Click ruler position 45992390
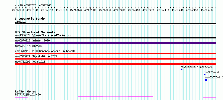Viewport: 223px width, 100px height. [105, 10]
